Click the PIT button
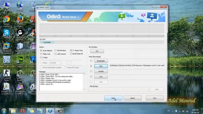203x114 pixels. click(97, 51)
